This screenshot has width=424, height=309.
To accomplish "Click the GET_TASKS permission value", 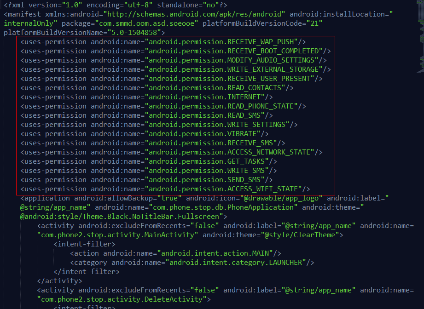I will (x=208, y=161).
